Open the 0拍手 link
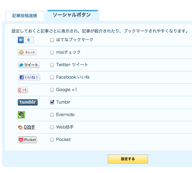The image size is (192, 173). point(30,127)
